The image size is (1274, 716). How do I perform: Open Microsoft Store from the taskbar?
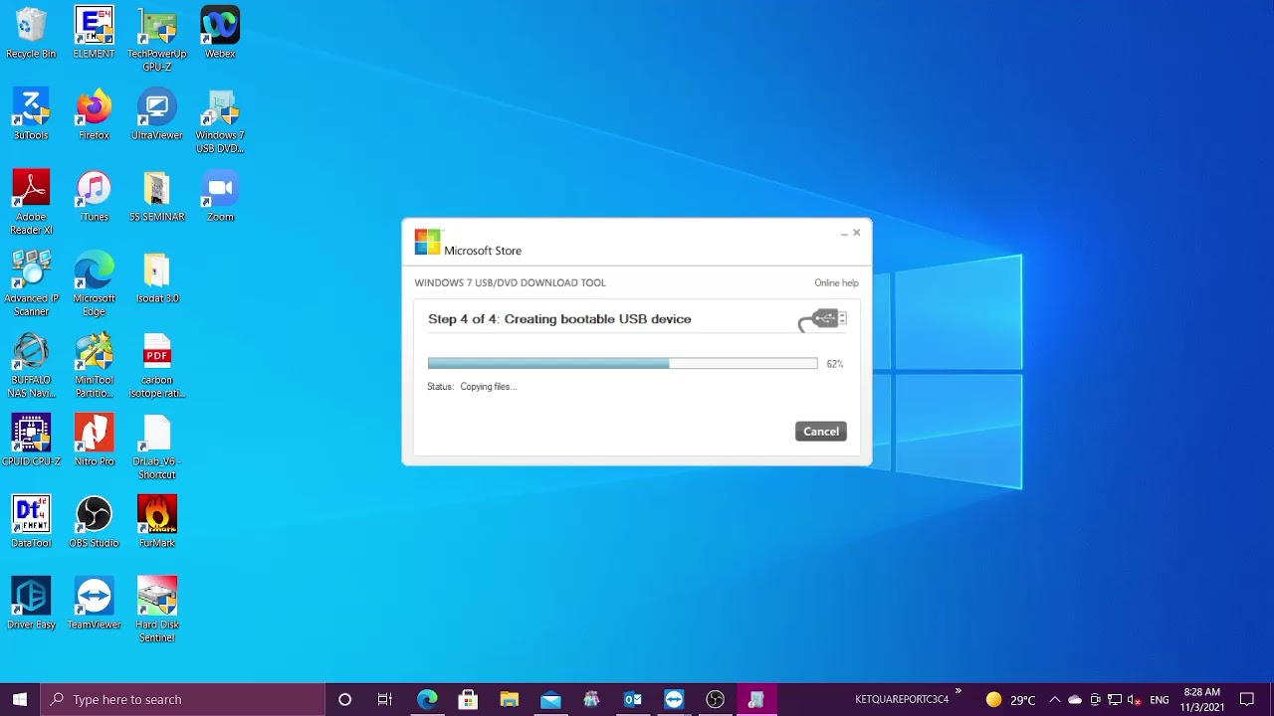(x=468, y=699)
